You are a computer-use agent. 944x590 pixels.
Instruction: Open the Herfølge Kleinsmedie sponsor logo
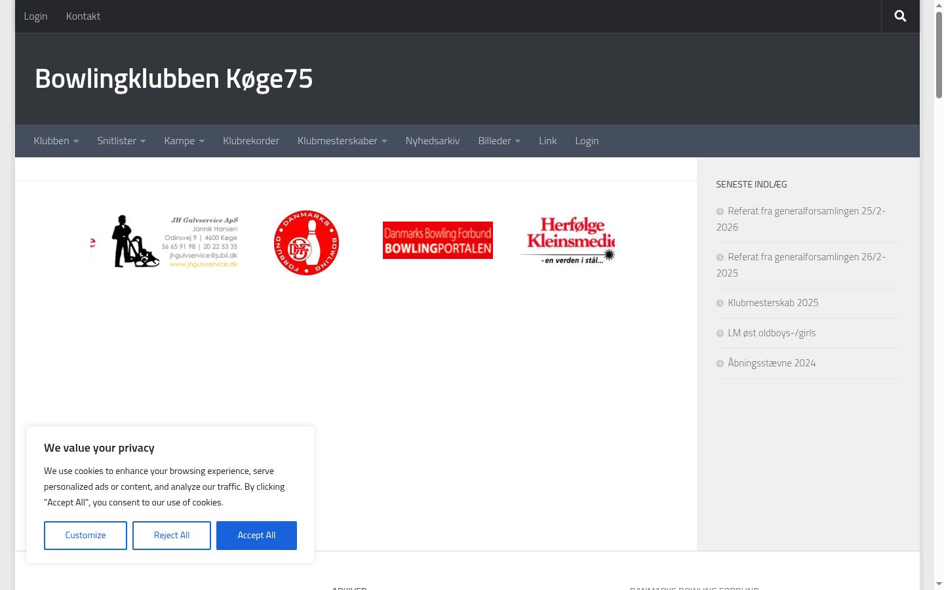[x=568, y=241]
